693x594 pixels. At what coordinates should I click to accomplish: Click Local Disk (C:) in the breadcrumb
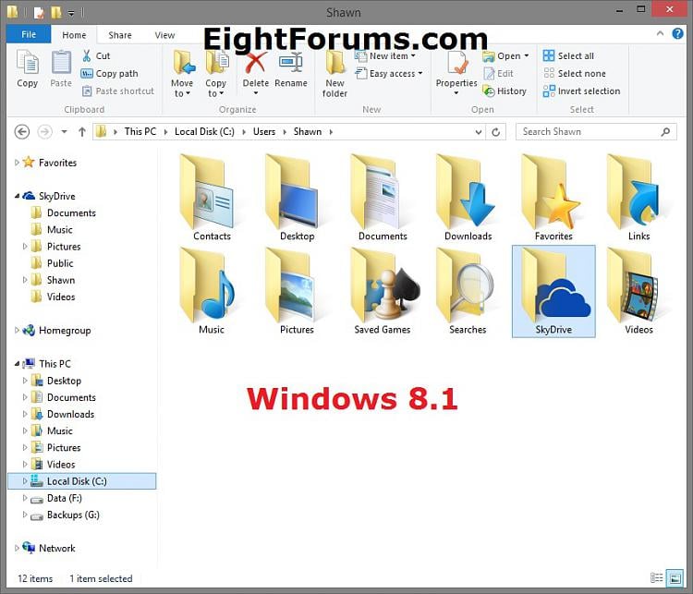point(204,132)
